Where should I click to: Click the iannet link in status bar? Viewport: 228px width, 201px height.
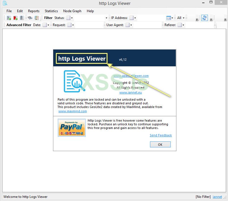pos(217,197)
